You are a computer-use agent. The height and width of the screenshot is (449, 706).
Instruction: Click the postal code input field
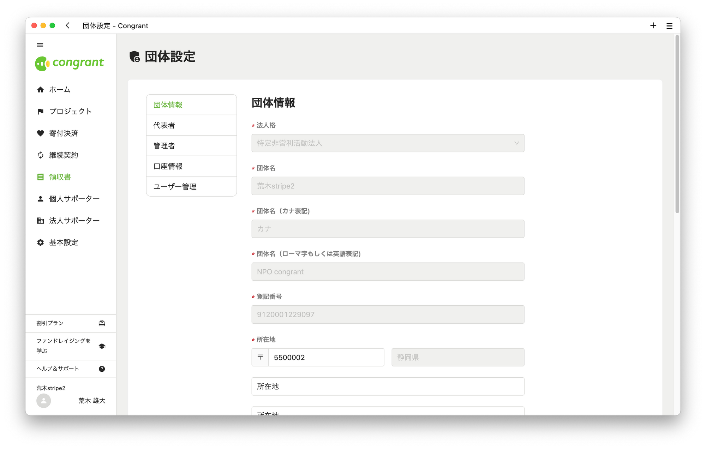(x=325, y=357)
